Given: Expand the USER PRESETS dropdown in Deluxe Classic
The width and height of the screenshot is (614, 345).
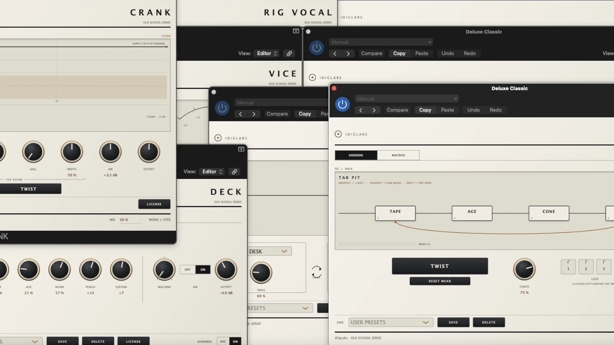Looking at the screenshot, I should click(391, 322).
